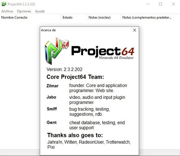This screenshot has width=180, height=156.
Task: Click the Version 2.3.2.202 text
Action: [x=64, y=69]
